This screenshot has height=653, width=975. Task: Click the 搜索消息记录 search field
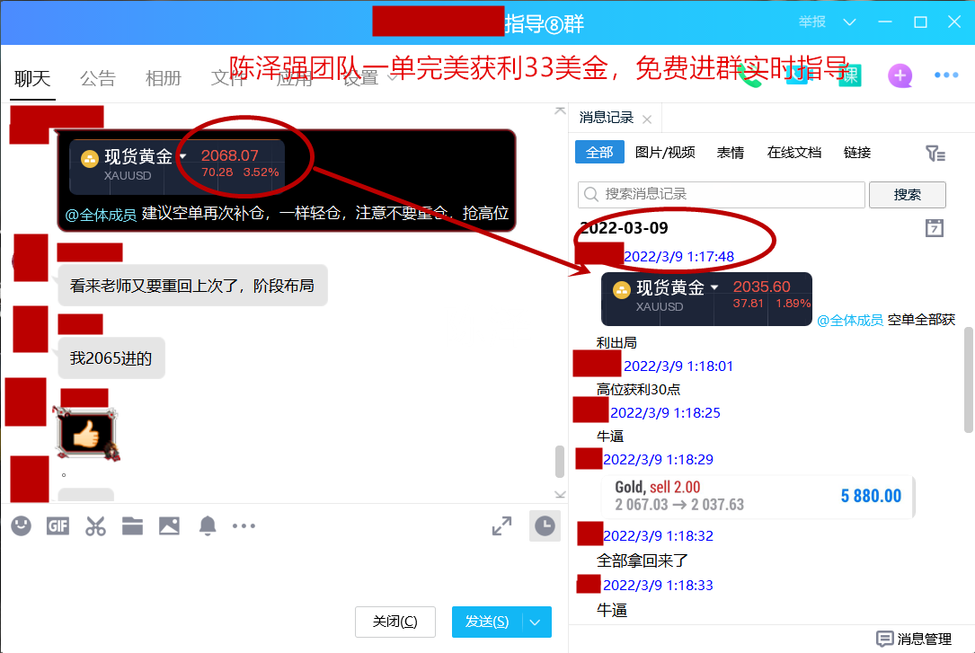[722, 194]
